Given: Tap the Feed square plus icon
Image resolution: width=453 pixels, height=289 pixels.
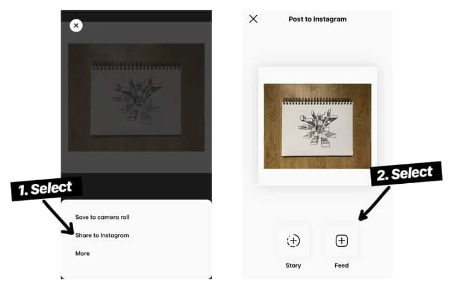Looking at the screenshot, I should [341, 241].
